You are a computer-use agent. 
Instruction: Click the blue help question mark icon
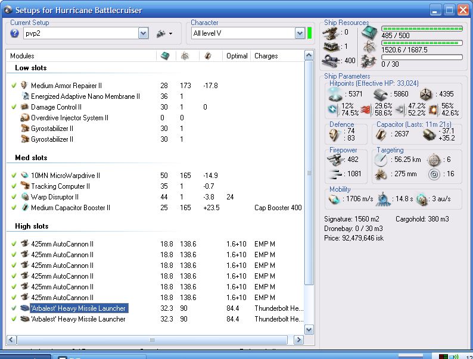(14, 33)
